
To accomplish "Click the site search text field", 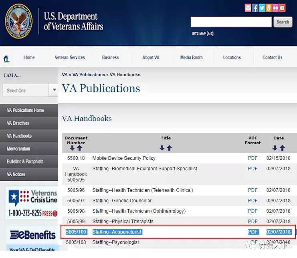I will click(231, 22).
